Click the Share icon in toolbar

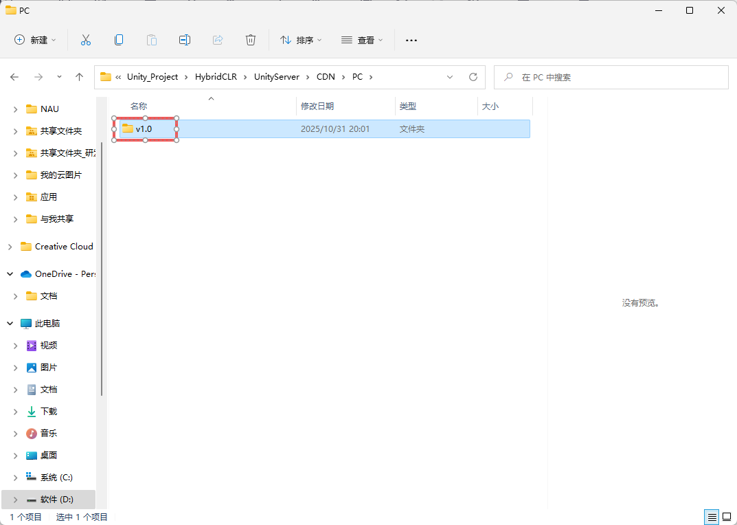tap(218, 40)
